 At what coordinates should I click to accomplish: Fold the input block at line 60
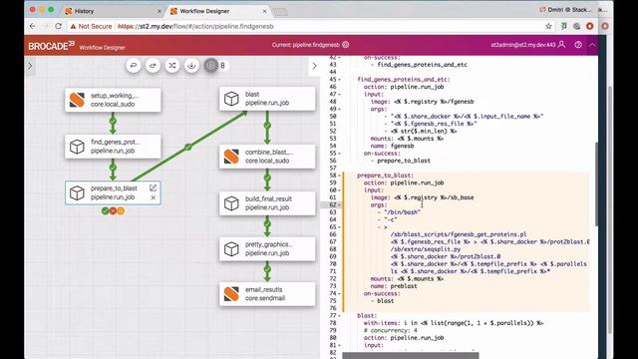339,190
